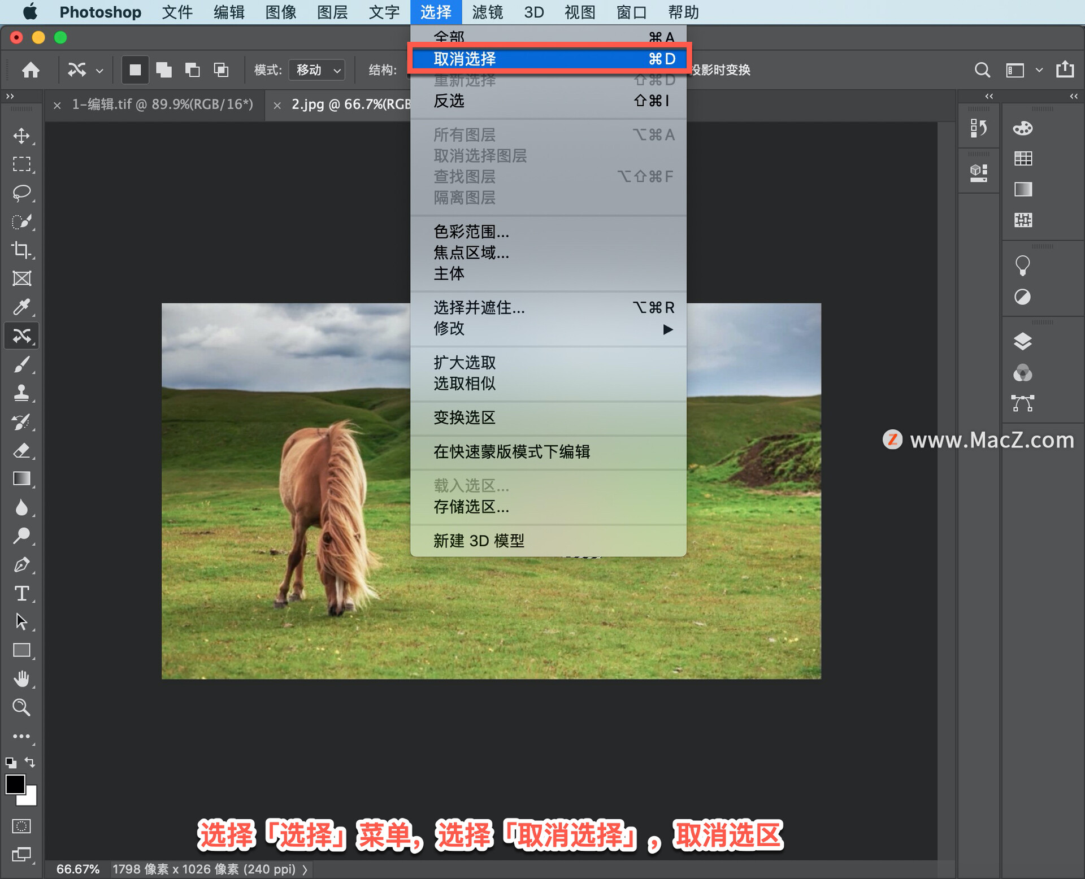Select the Crop tool
The image size is (1085, 879).
point(21,250)
